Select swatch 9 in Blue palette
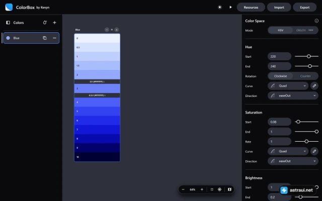The width and height of the screenshot is (322, 201). 97,148
